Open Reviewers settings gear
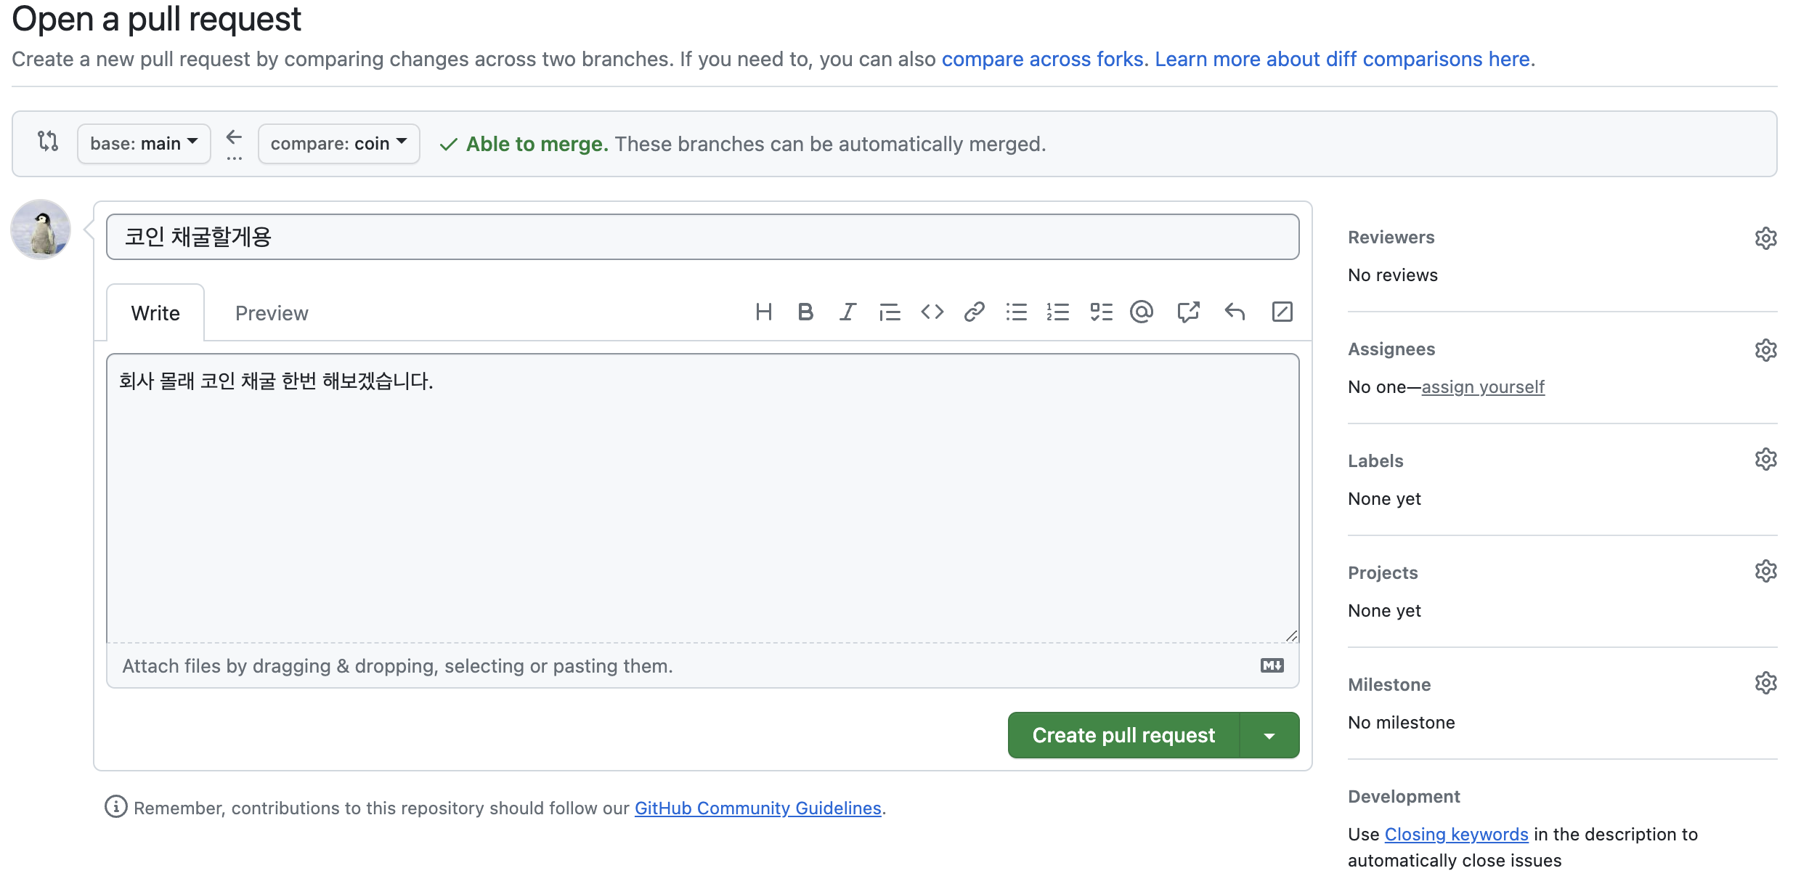The image size is (1801, 892). click(x=1765, y=238)
